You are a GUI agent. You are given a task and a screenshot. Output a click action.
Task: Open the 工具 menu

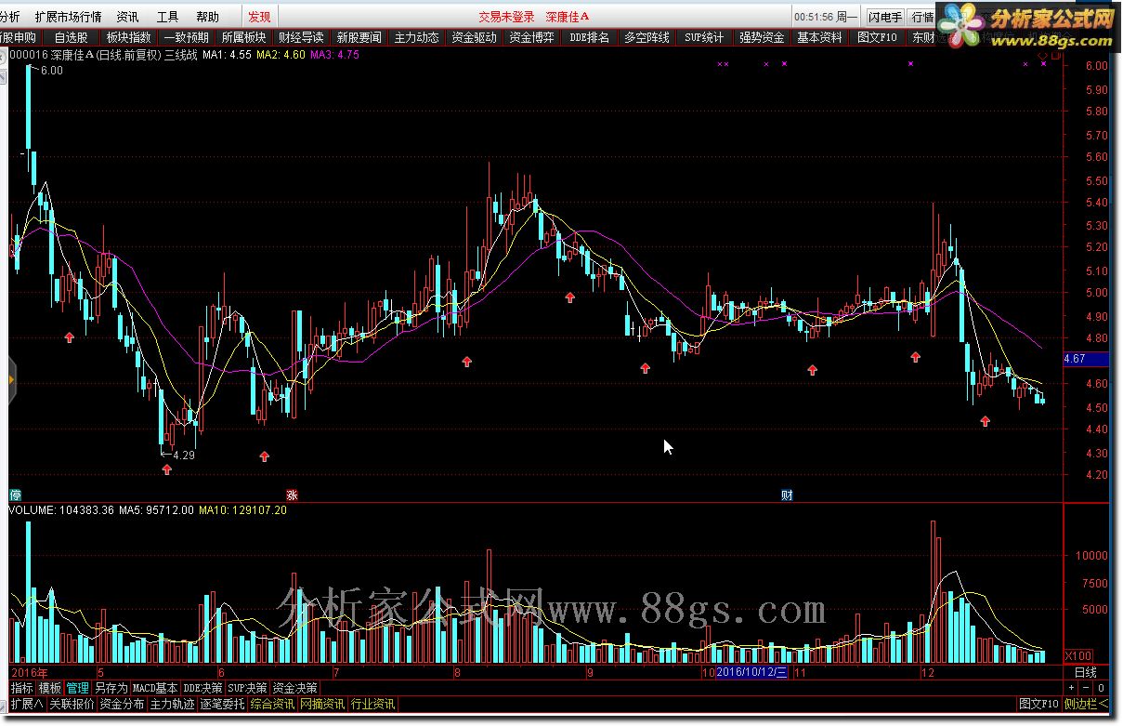(168, 17)
